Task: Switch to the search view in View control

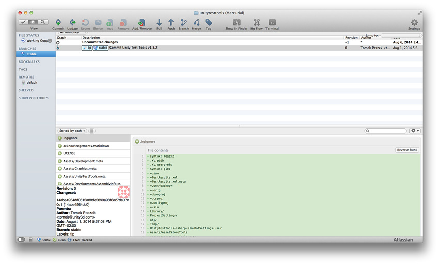Action: (x=43, y=22)
